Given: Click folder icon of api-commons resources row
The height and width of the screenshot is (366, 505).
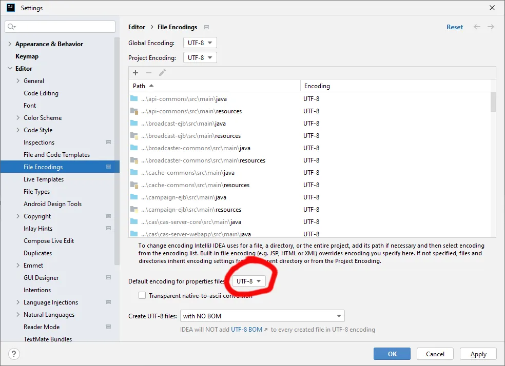Looking at the screenshot, I should pyautogui.click(x=134, y=111).
